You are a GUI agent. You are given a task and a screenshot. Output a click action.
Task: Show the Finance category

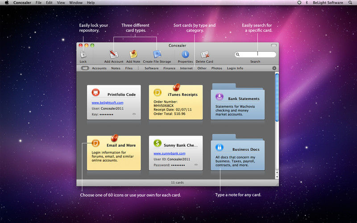170,68
